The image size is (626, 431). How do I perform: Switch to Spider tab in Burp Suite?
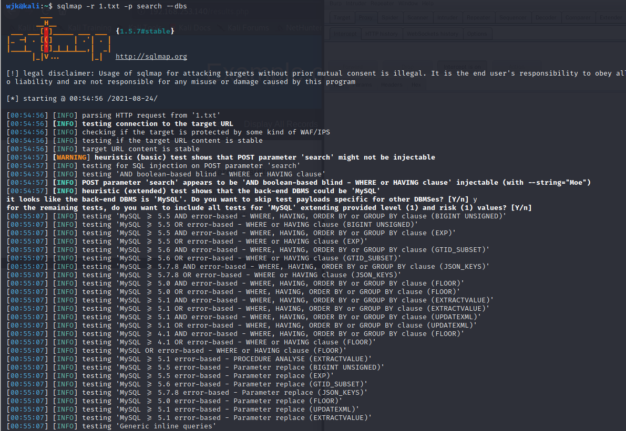389,17
